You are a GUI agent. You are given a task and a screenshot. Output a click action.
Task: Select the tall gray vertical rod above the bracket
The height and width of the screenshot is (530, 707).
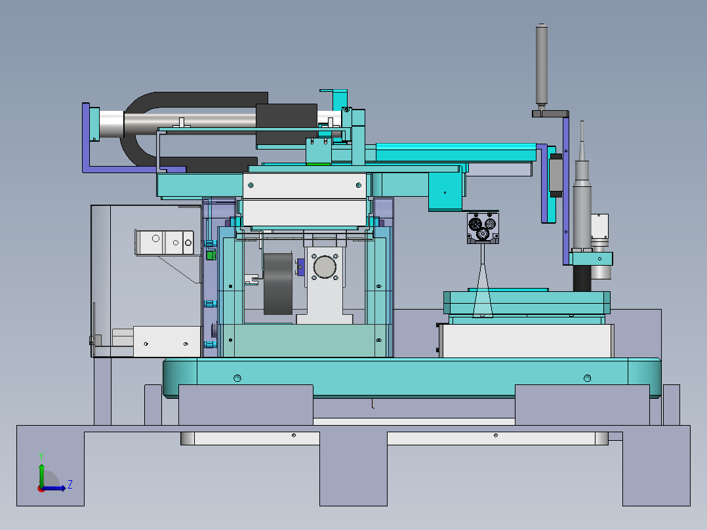coord(542,66)
